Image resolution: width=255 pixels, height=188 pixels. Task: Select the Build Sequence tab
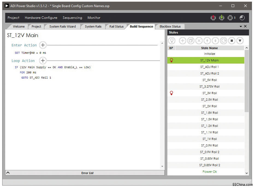(x=141, y=26)
